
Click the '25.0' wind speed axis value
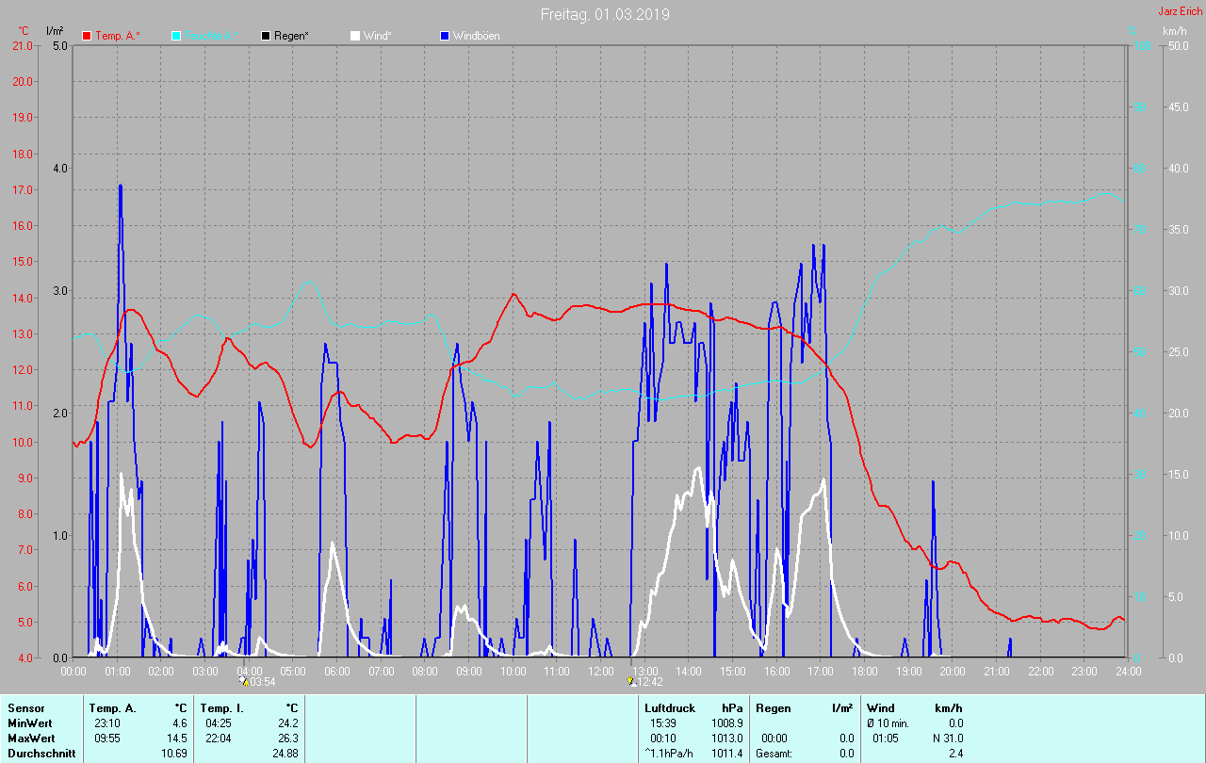(1178, 352)
